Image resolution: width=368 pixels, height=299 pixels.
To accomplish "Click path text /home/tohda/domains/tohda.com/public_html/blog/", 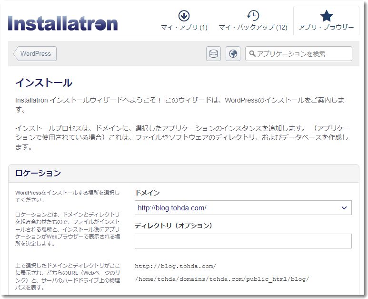I will click(x=222, y=279).
